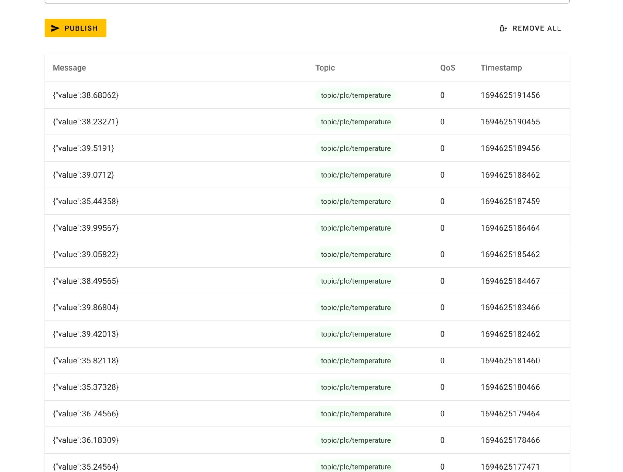This screenshot has height=472, width=623.
Task: Click topic chip in row 1694625190455
Action: point(356,122)
